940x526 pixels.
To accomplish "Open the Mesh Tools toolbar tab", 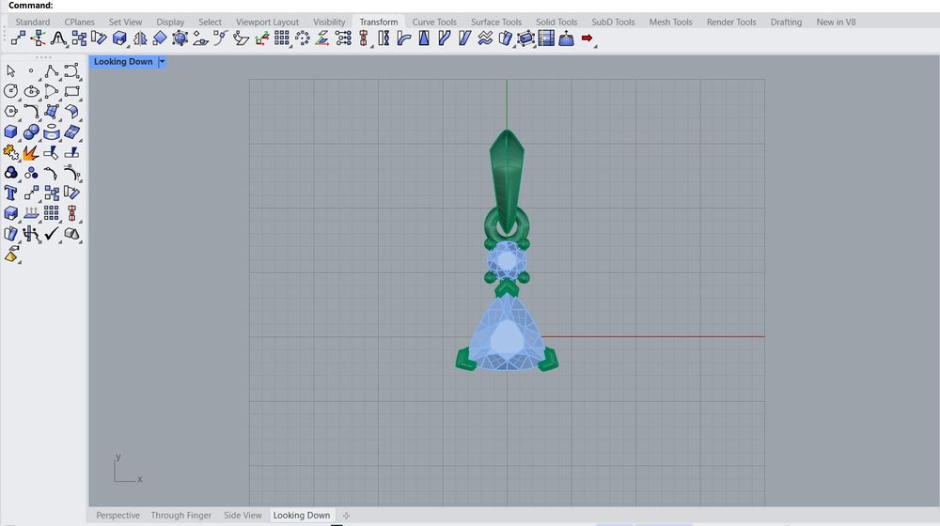I will point(670,22).
